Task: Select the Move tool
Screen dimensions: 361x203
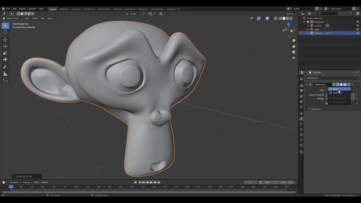Action: pyautogui.click(x=5, y=39)
